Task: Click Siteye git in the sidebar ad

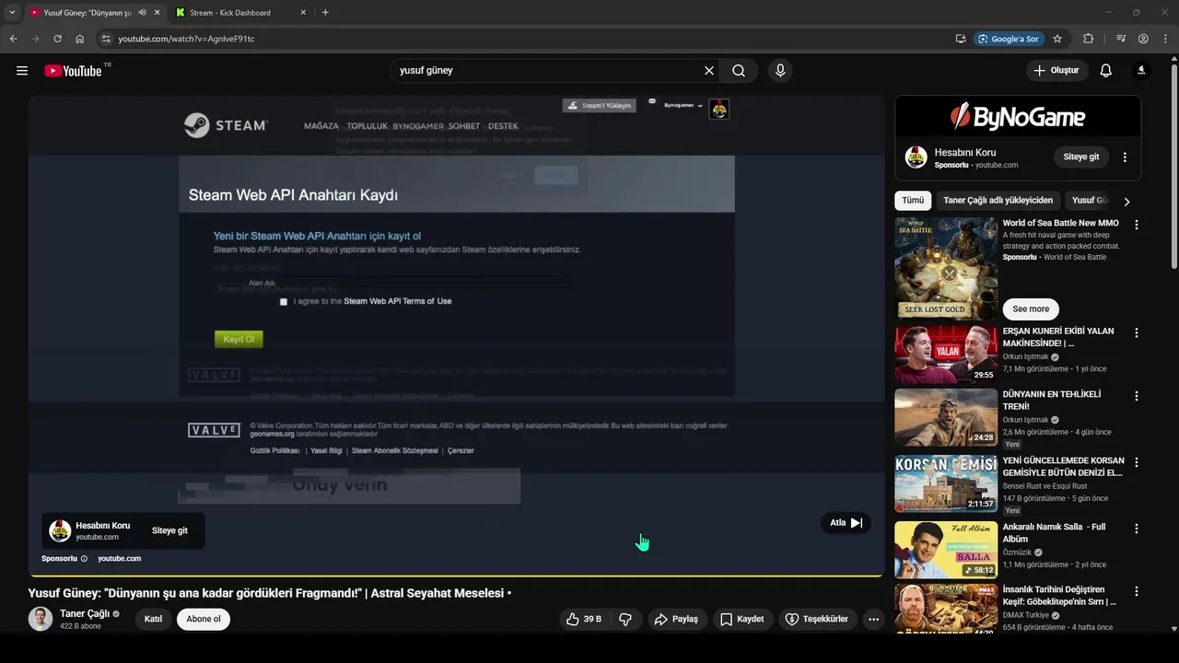Action: click(1081, 157)
